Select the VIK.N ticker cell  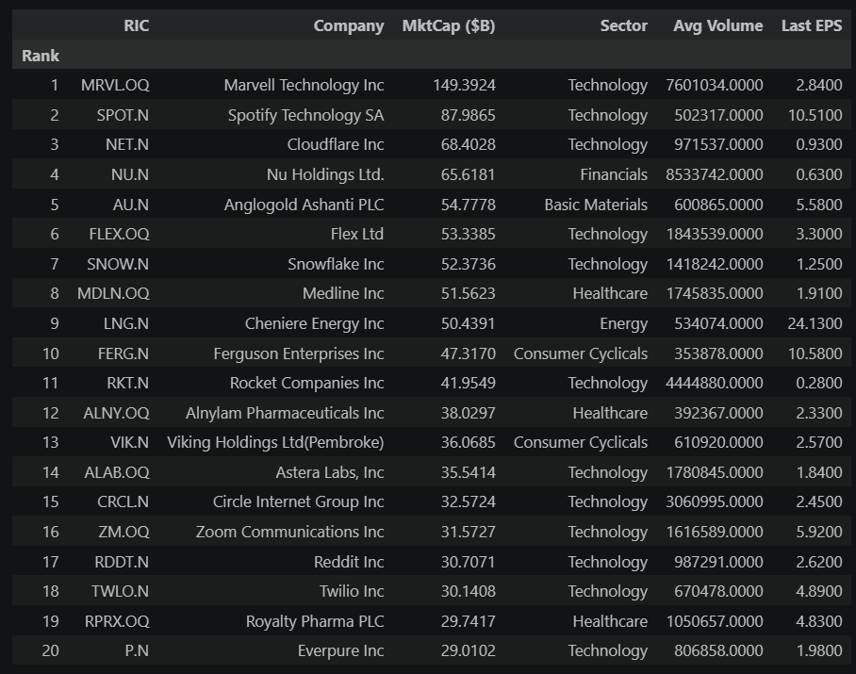pyautogui.click(x=129, y=443)
